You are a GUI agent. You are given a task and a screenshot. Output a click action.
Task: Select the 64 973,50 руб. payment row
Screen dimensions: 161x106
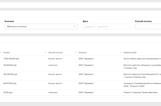(x=10, y=83)
